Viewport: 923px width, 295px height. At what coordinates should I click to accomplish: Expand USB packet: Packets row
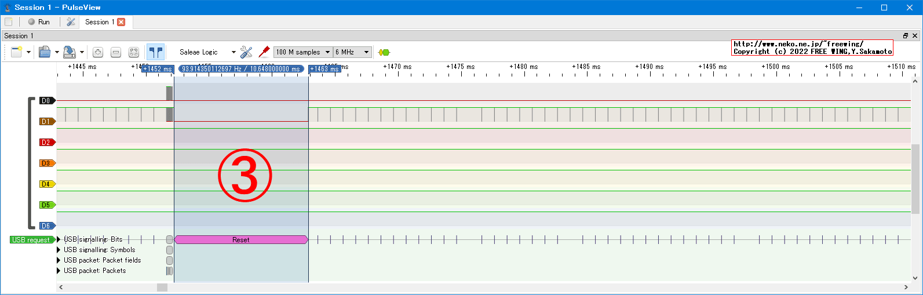(x=59, y=271)
